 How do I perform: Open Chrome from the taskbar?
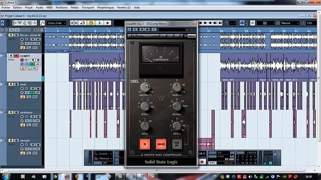point(55,176)
